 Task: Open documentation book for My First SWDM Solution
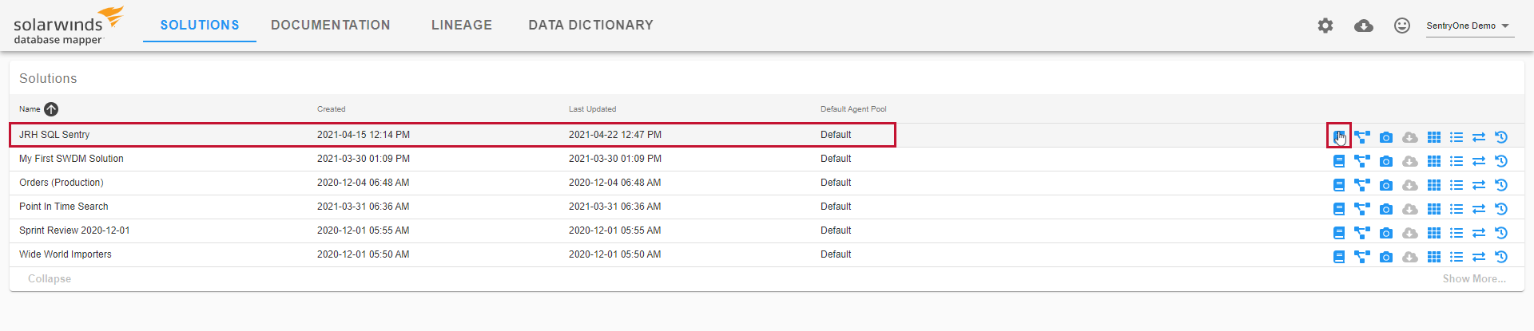point(1339,161)
